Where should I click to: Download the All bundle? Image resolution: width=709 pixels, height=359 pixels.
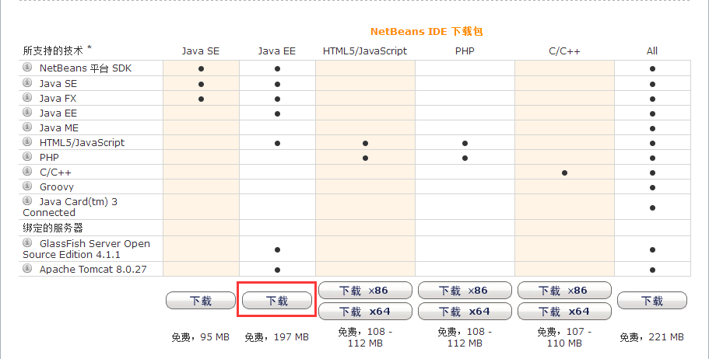pos(652,301)
